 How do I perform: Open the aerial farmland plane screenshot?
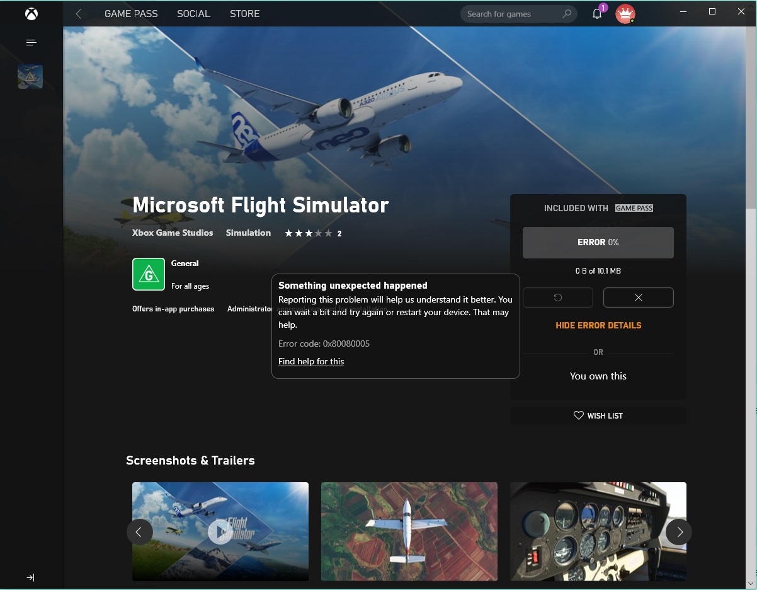pyautogui.click(x=409, y=531)
